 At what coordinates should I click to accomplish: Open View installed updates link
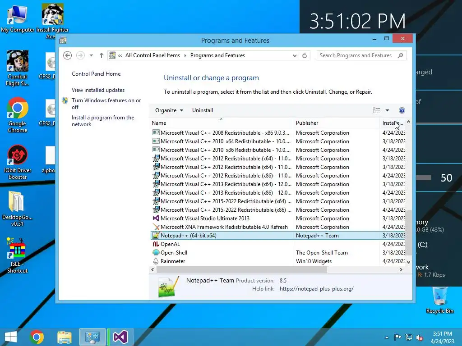[x=98, y=90]
